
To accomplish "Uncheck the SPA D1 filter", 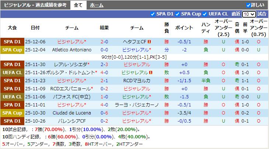I will pyautogui.click(x=153, y=14).
